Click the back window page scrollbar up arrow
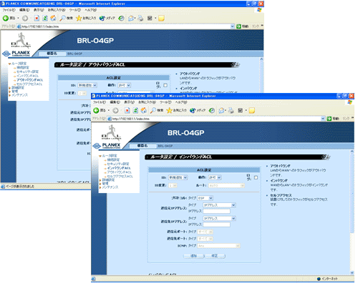Screen dimensions: 358x286 pos(261,59)
